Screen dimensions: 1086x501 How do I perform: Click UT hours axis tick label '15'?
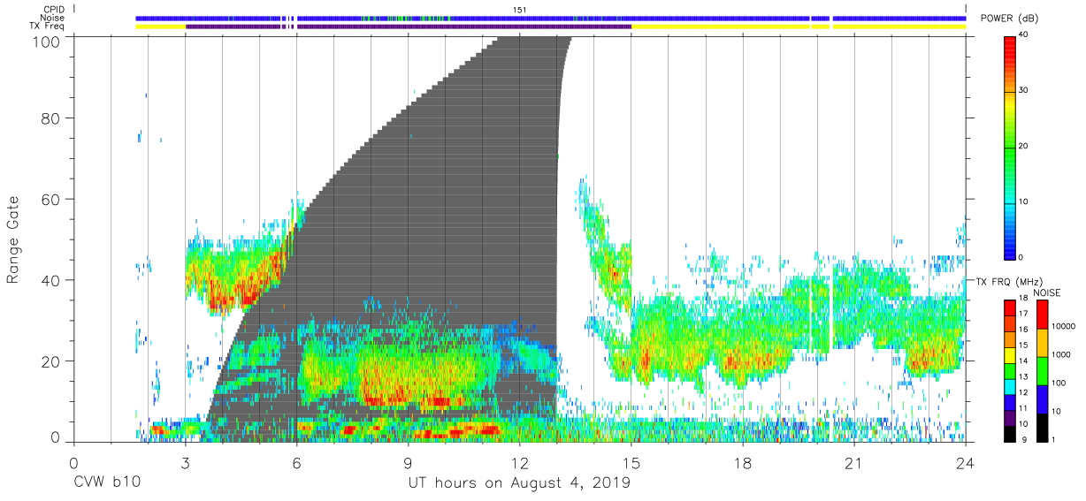click(x=631, y=463)
